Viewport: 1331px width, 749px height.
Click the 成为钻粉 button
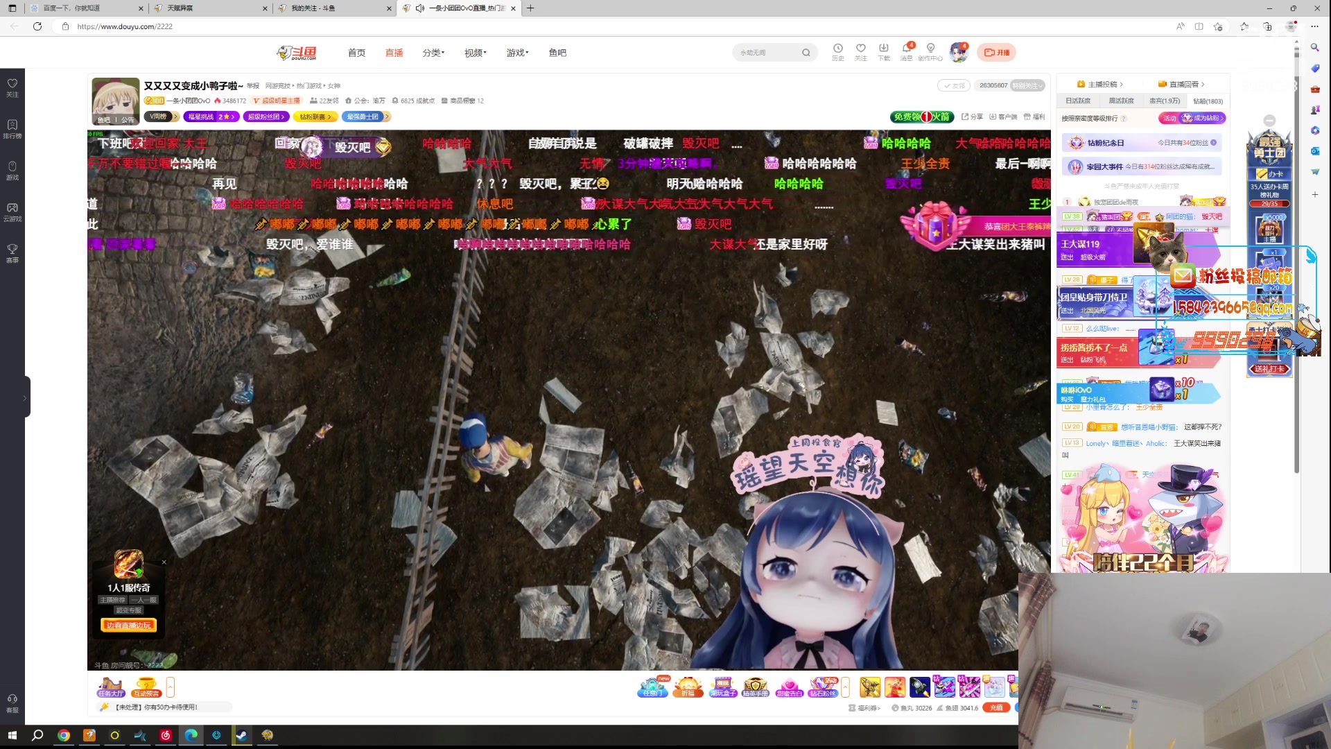1203,119
